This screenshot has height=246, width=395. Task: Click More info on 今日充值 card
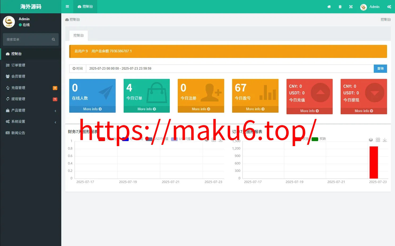310,111
